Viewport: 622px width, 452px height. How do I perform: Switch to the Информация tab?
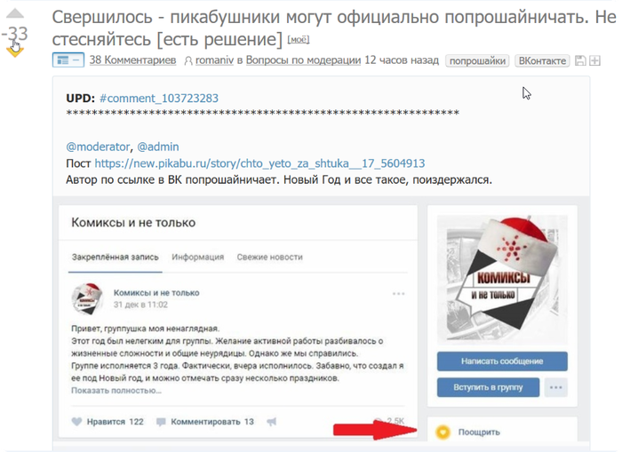coord(197,257)
